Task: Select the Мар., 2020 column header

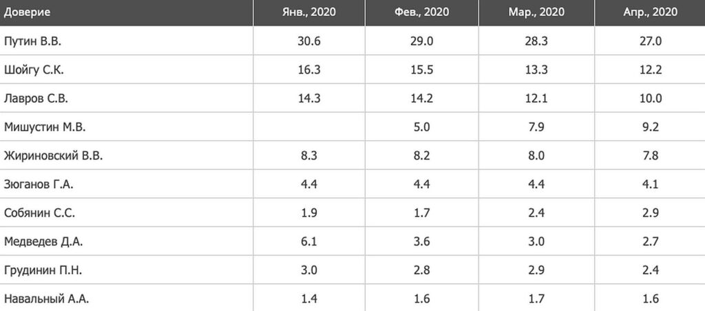Action: [537, 12]
